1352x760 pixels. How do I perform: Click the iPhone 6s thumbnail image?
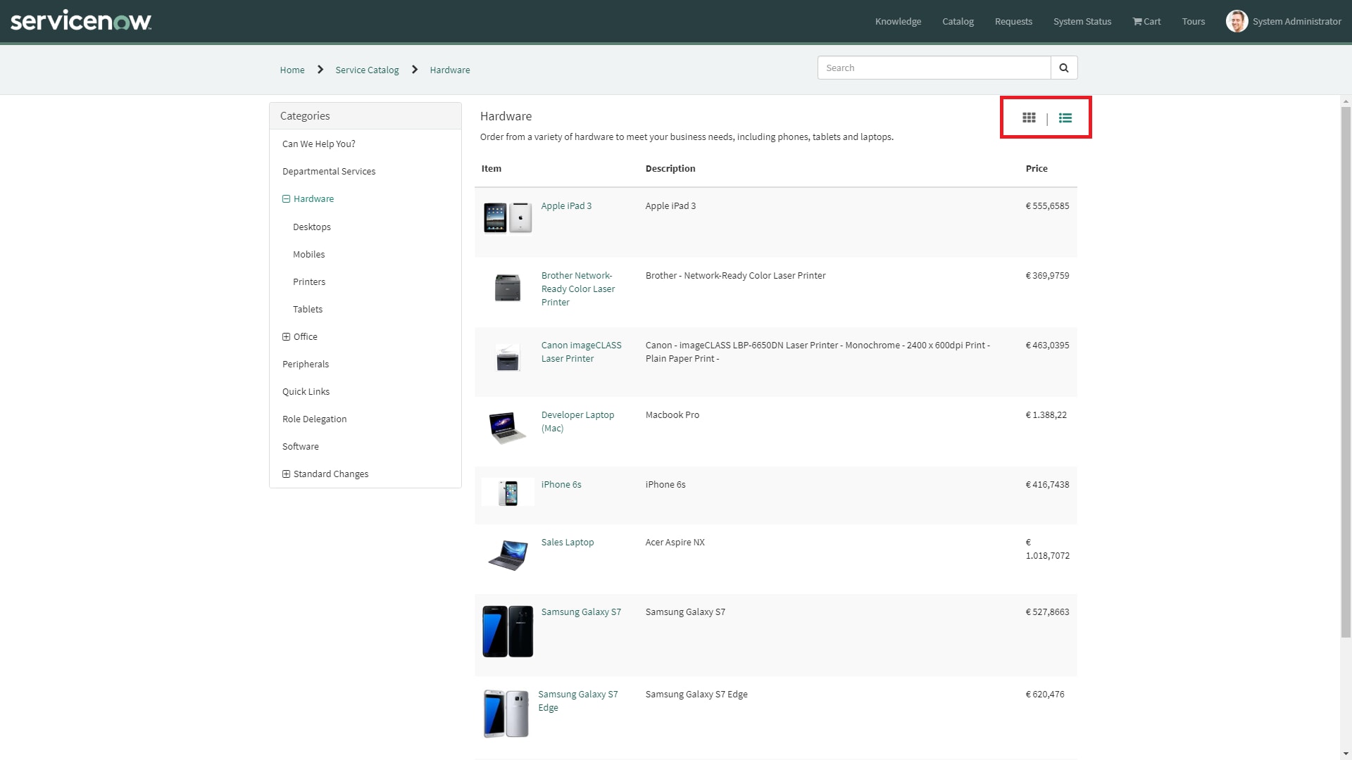coord(508,493)
